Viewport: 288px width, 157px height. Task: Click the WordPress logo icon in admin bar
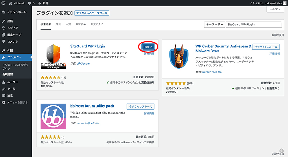point(4,3)
